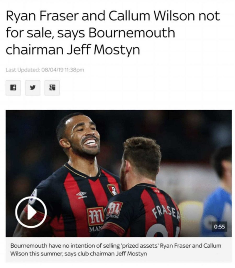Click the Umbro logo on the striped shirt
235x268 pixels.
coord(81,195)
